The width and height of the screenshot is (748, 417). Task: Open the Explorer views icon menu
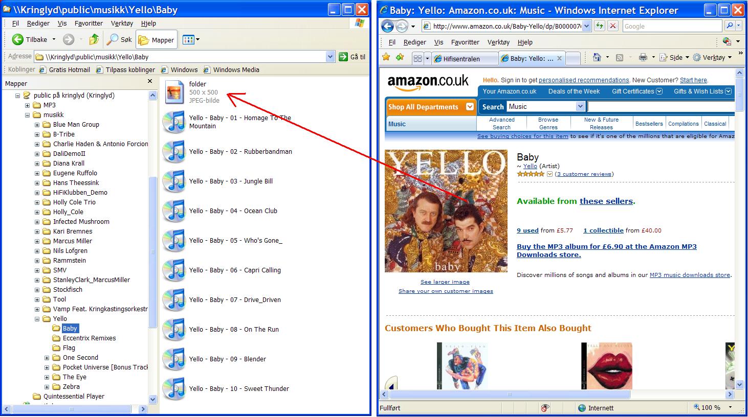point(191,40)
